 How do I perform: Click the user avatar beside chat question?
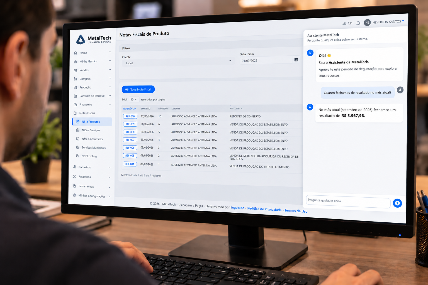tap(400, 90)
